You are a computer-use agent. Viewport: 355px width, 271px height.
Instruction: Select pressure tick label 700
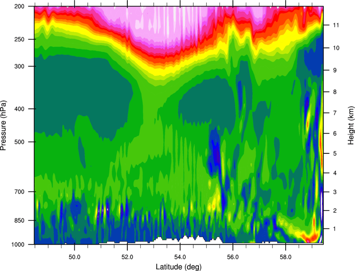tap(19, 191)
